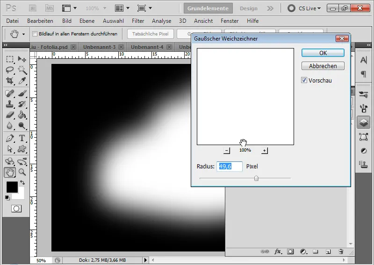Open the Datei menu

point(13,21)
